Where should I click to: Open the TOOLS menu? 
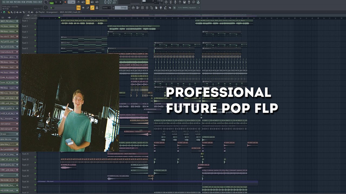click(35, 2)
